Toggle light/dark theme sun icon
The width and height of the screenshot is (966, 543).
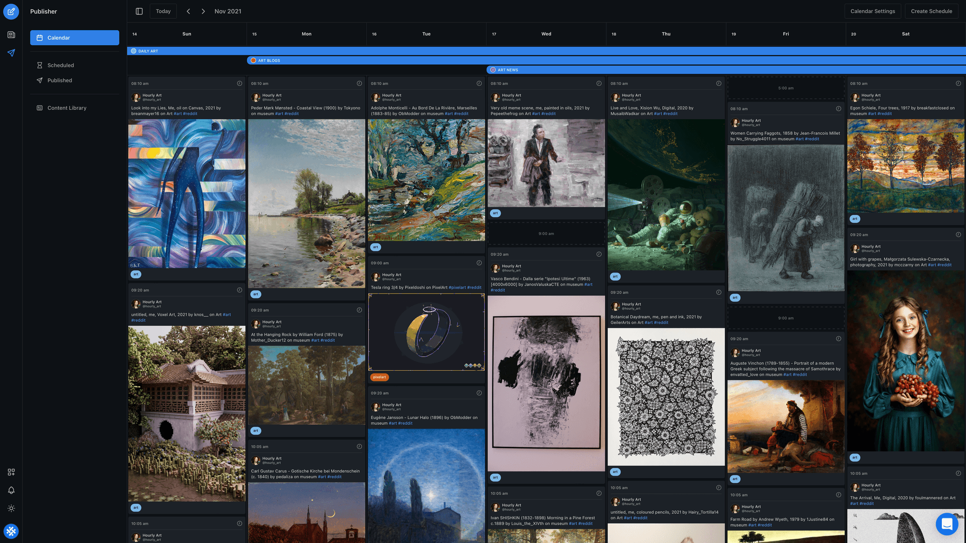pos(11,508)
